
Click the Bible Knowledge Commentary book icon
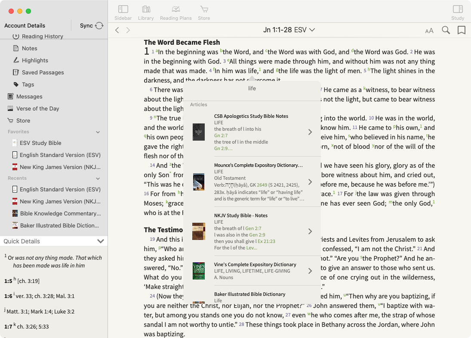15,213
